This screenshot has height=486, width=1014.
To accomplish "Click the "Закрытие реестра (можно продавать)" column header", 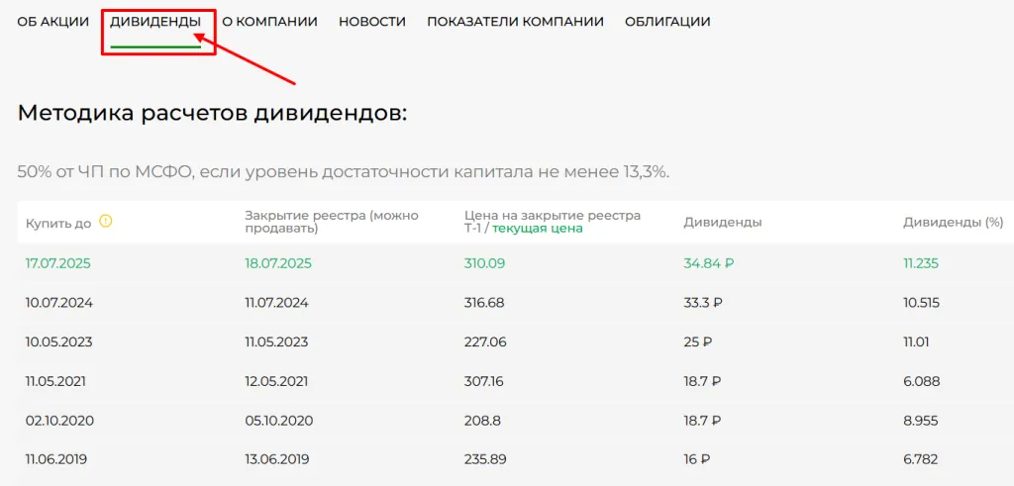I will click(x=332, y=222).
